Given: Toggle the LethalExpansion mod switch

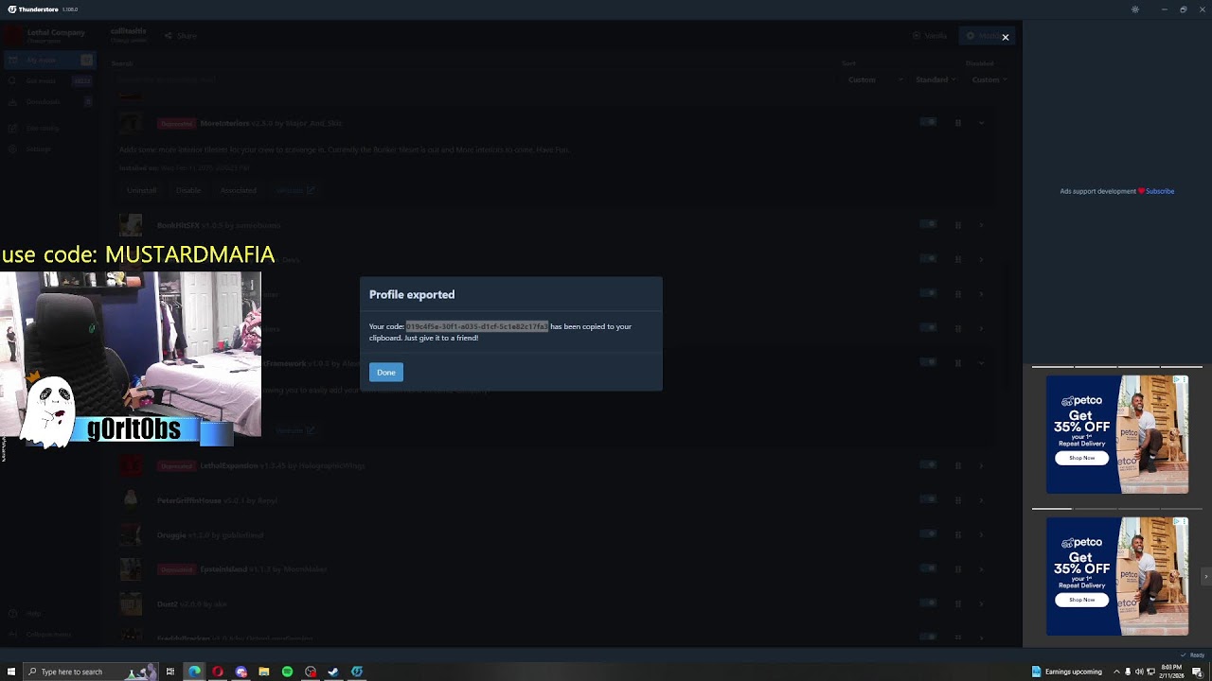Looking at the screenshot, I should (928, 465).
